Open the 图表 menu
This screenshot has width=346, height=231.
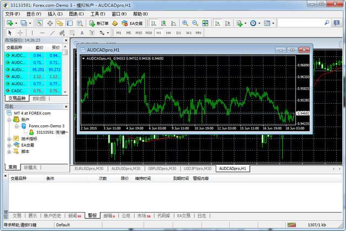[x=77, y=13]
